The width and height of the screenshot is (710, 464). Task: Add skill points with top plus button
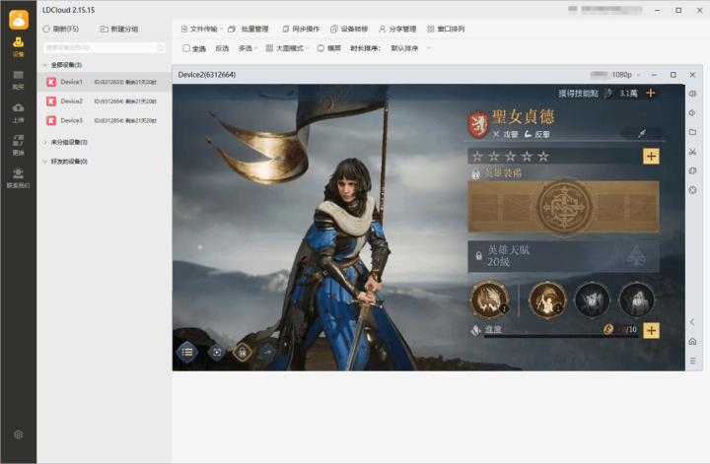tap(651, 94)
